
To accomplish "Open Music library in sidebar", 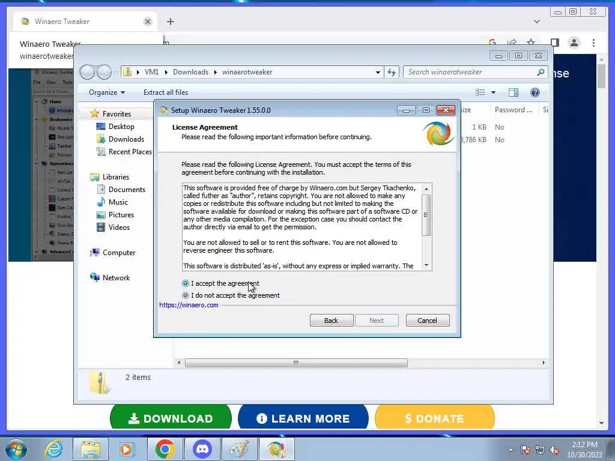I will tap(118, 202).
